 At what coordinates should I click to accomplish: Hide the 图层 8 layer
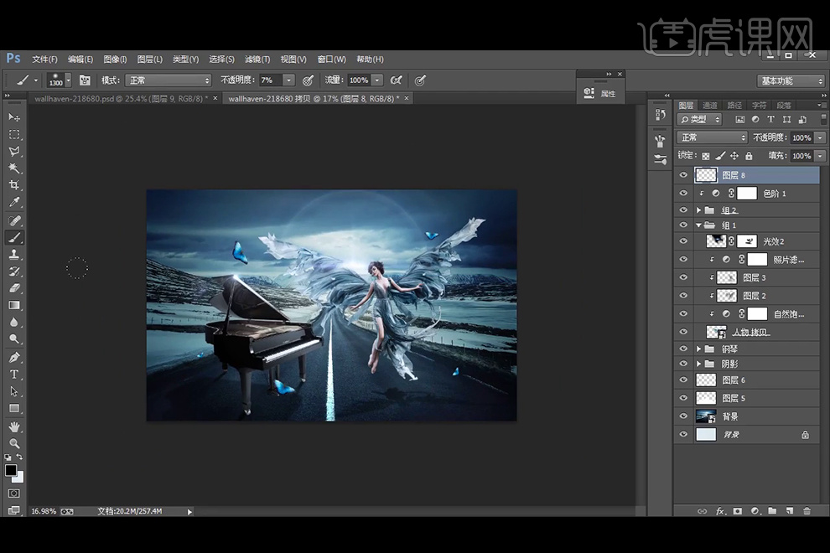coord(683,175)
